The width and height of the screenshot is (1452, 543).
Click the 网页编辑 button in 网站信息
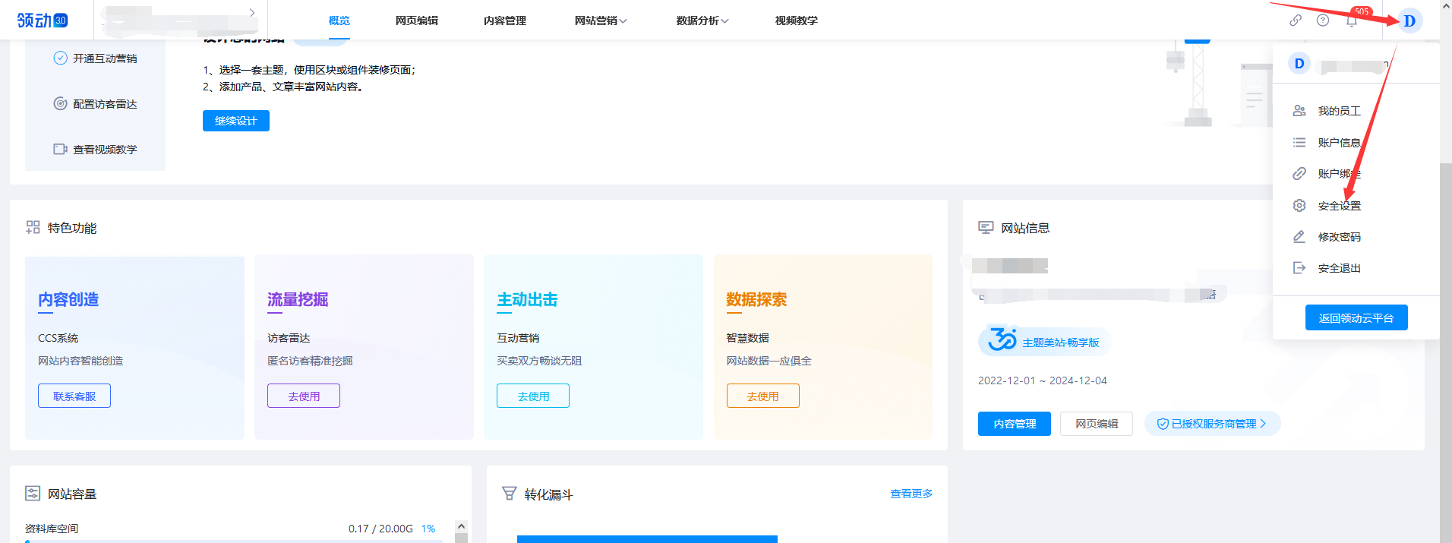(x=1097, y=424)
